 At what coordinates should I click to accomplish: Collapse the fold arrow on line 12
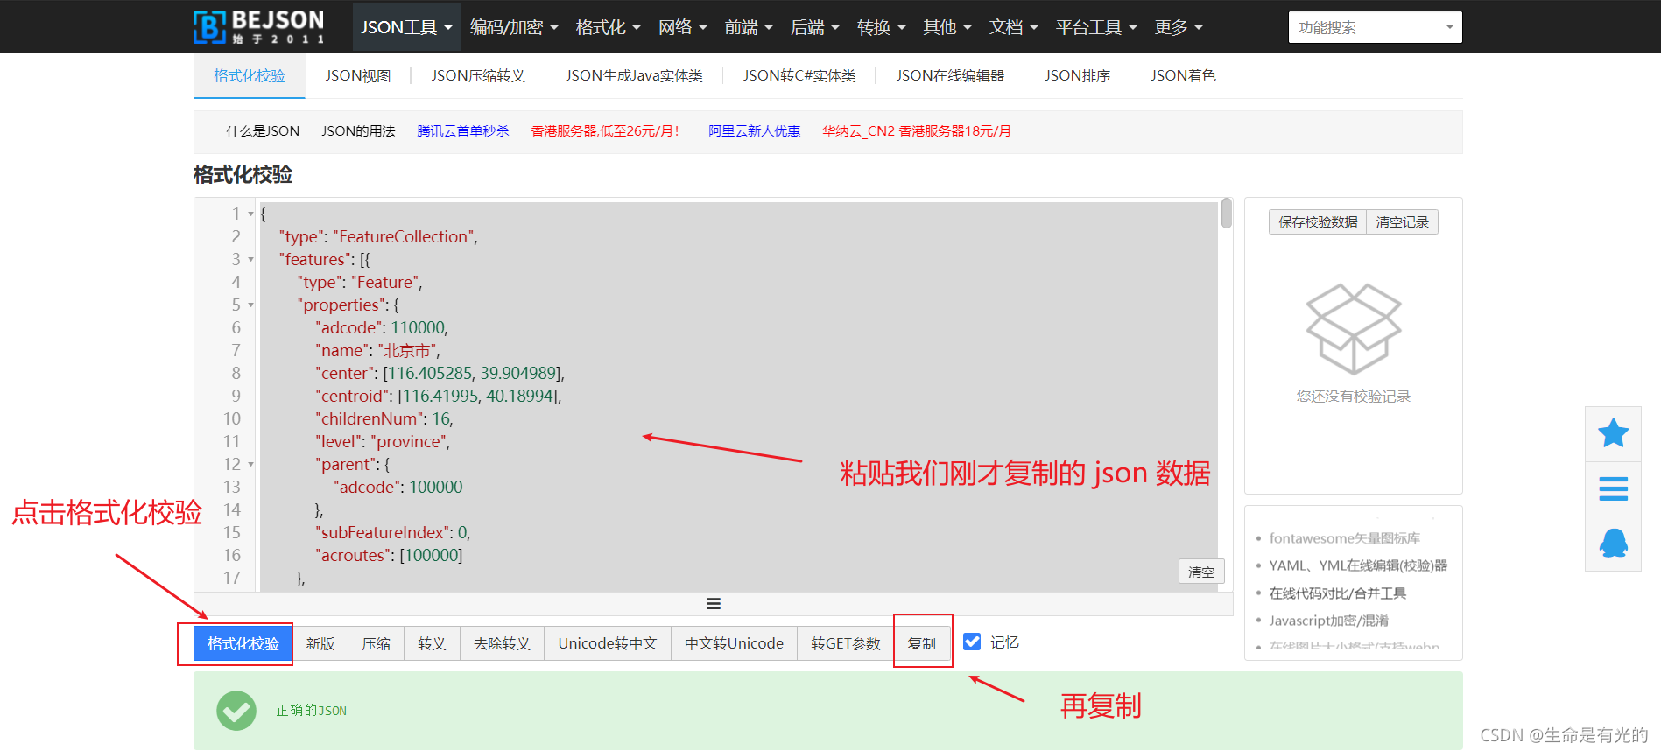coord(250,464)
